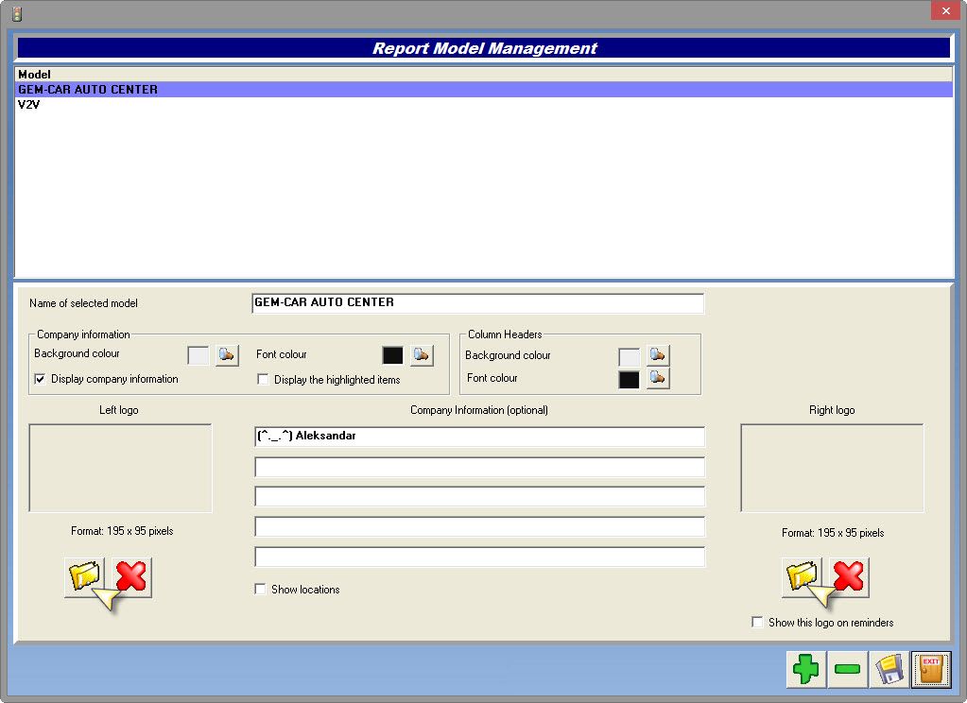Click the traffic light application icon

pyautogui.click(x=17, y=13)
